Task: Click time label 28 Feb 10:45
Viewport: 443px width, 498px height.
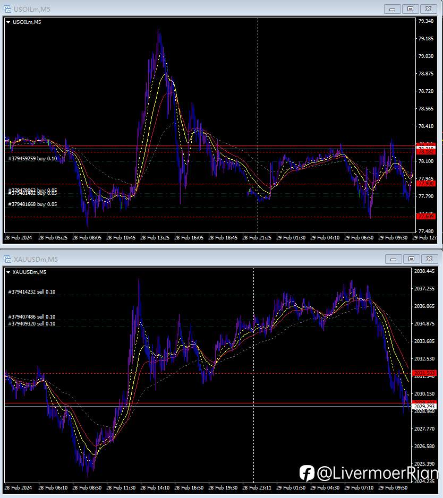Action: click(x=121, y=237)
